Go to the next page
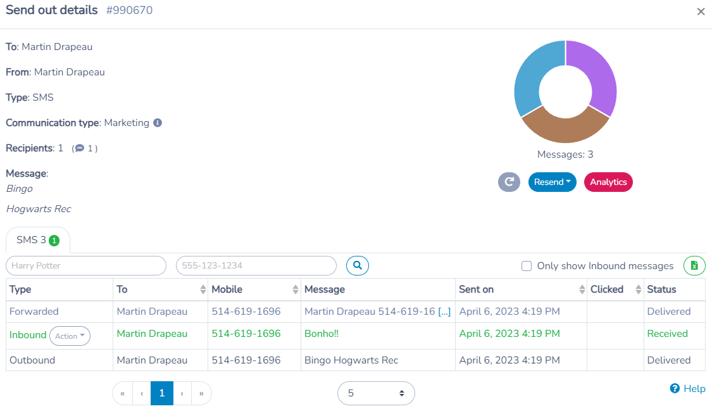Screen dimensions: 712x411 pyautogui.click(x=182, y=393)
